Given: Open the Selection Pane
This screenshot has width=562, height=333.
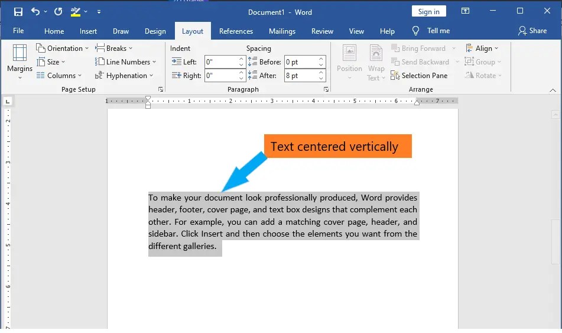Looking at the screenshot, I should 420,75.
